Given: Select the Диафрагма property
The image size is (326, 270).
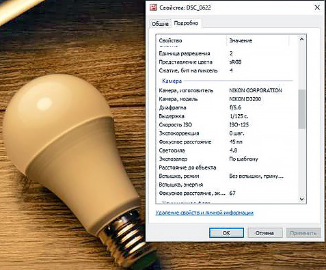Looking at the screenshot, I should (172, 107).
